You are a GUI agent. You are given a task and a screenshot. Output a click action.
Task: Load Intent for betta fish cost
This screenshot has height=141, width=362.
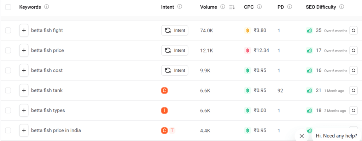[175, 70]
